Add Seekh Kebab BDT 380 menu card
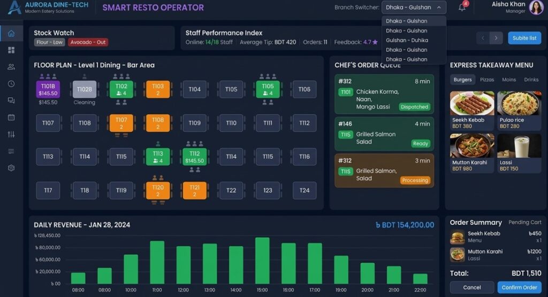This screenshot has height=297, width=548. [472, 111]
